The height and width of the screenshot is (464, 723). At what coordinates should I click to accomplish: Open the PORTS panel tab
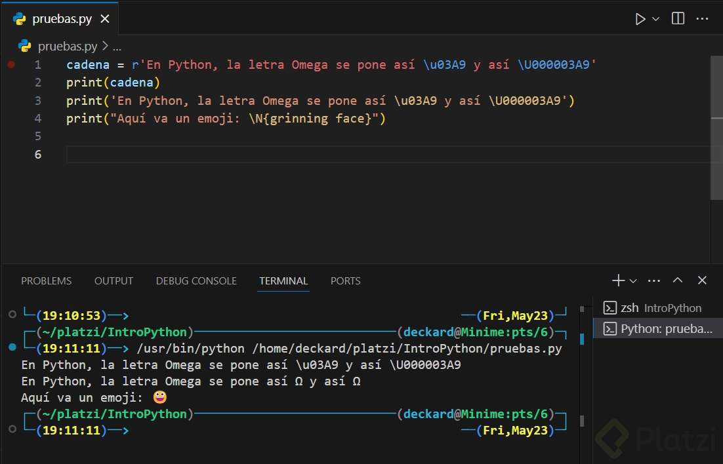pyautogui.click(x=345, y=280)
